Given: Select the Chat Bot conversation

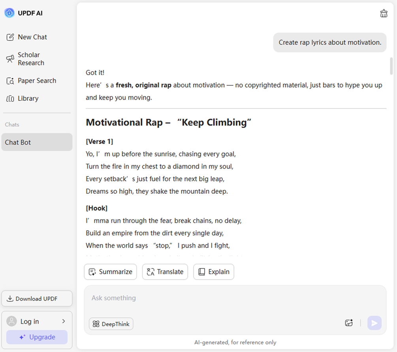Looking at the screenshot, I should (37, 142).
